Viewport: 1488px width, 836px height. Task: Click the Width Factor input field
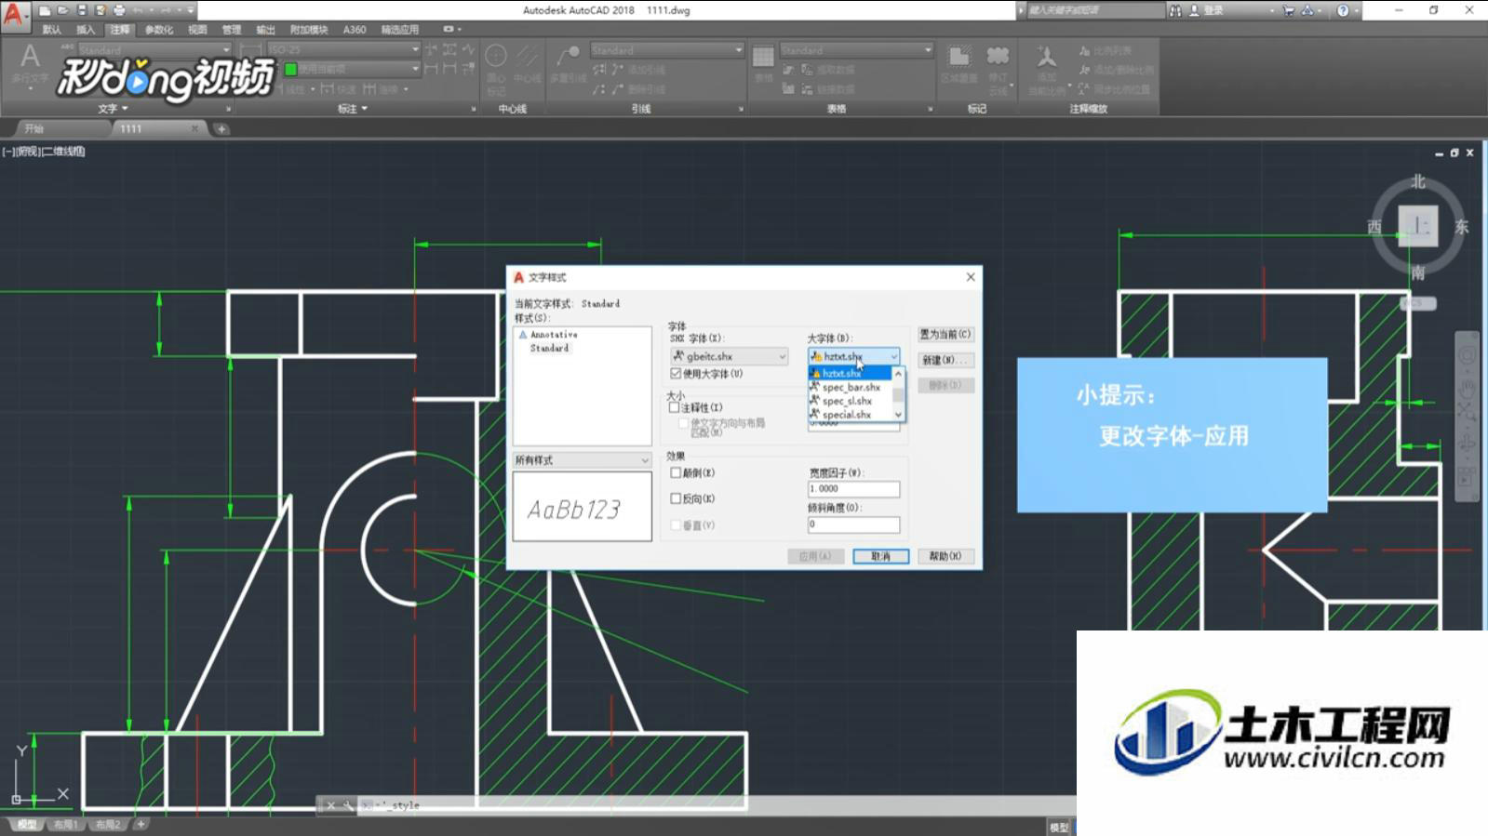point(853,488)
